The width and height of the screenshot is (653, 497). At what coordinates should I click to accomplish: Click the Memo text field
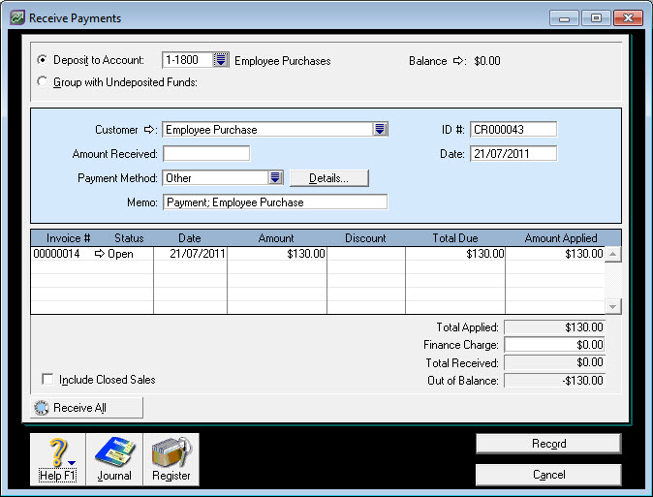[275, 202]
